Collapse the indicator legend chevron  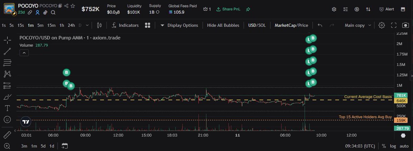(24, 53)
